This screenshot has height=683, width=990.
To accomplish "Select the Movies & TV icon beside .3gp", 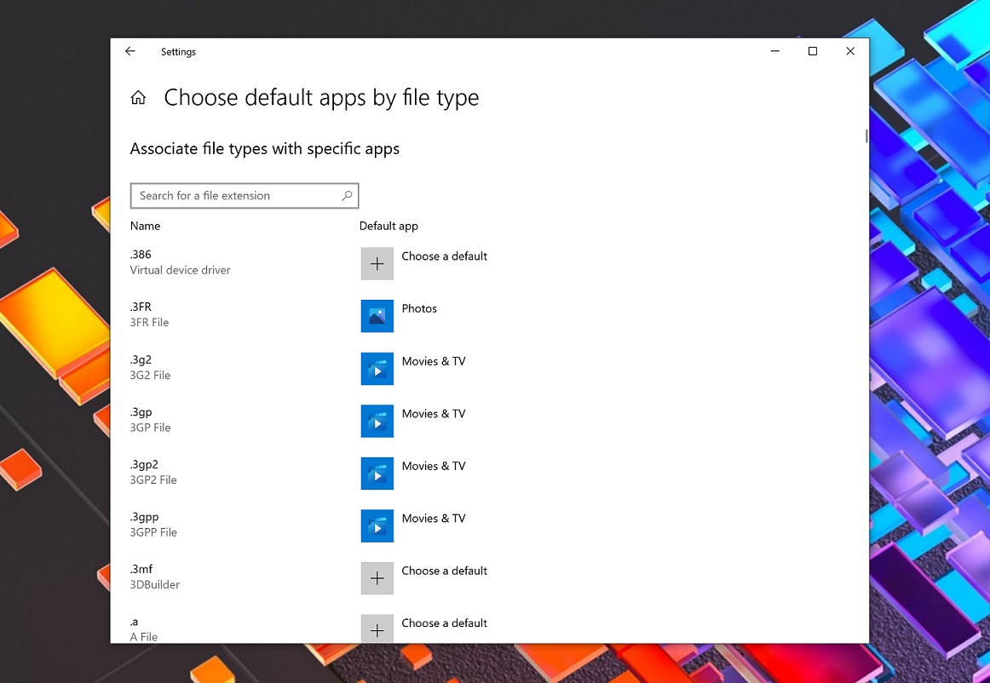I will point(377,421).
